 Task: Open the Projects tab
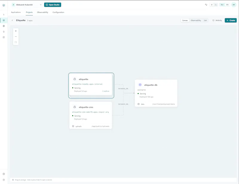(x=29, y=12)
